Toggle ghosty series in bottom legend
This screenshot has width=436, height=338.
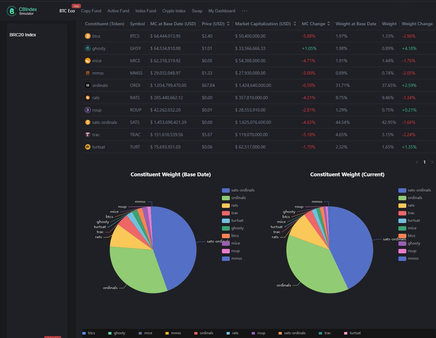(117, 333)
